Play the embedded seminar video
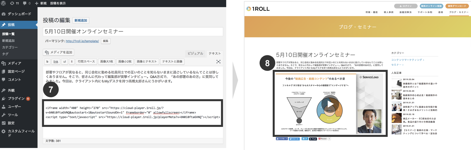Viewport: 471px width, 150px height. (330, 104)
